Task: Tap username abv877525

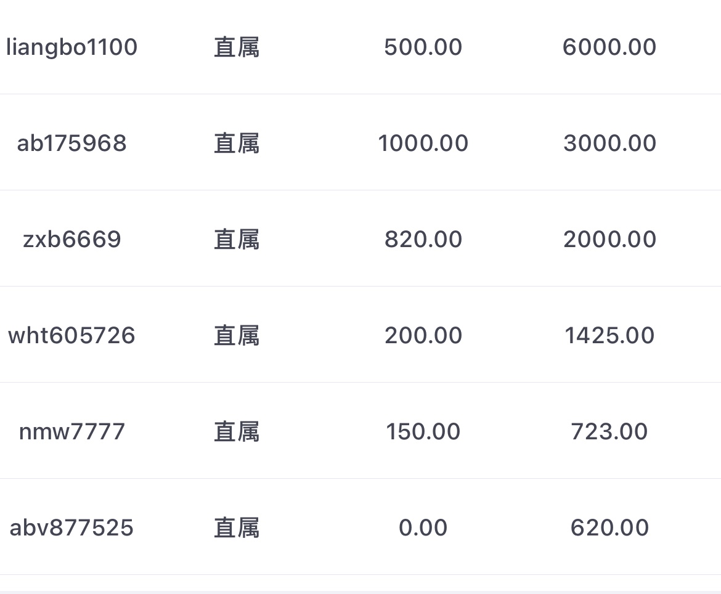Action: (x=72, y=528)
